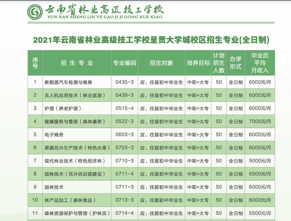Click the 专业编码 column header
The width and height of the screenshot is (291, 221).
125,63
